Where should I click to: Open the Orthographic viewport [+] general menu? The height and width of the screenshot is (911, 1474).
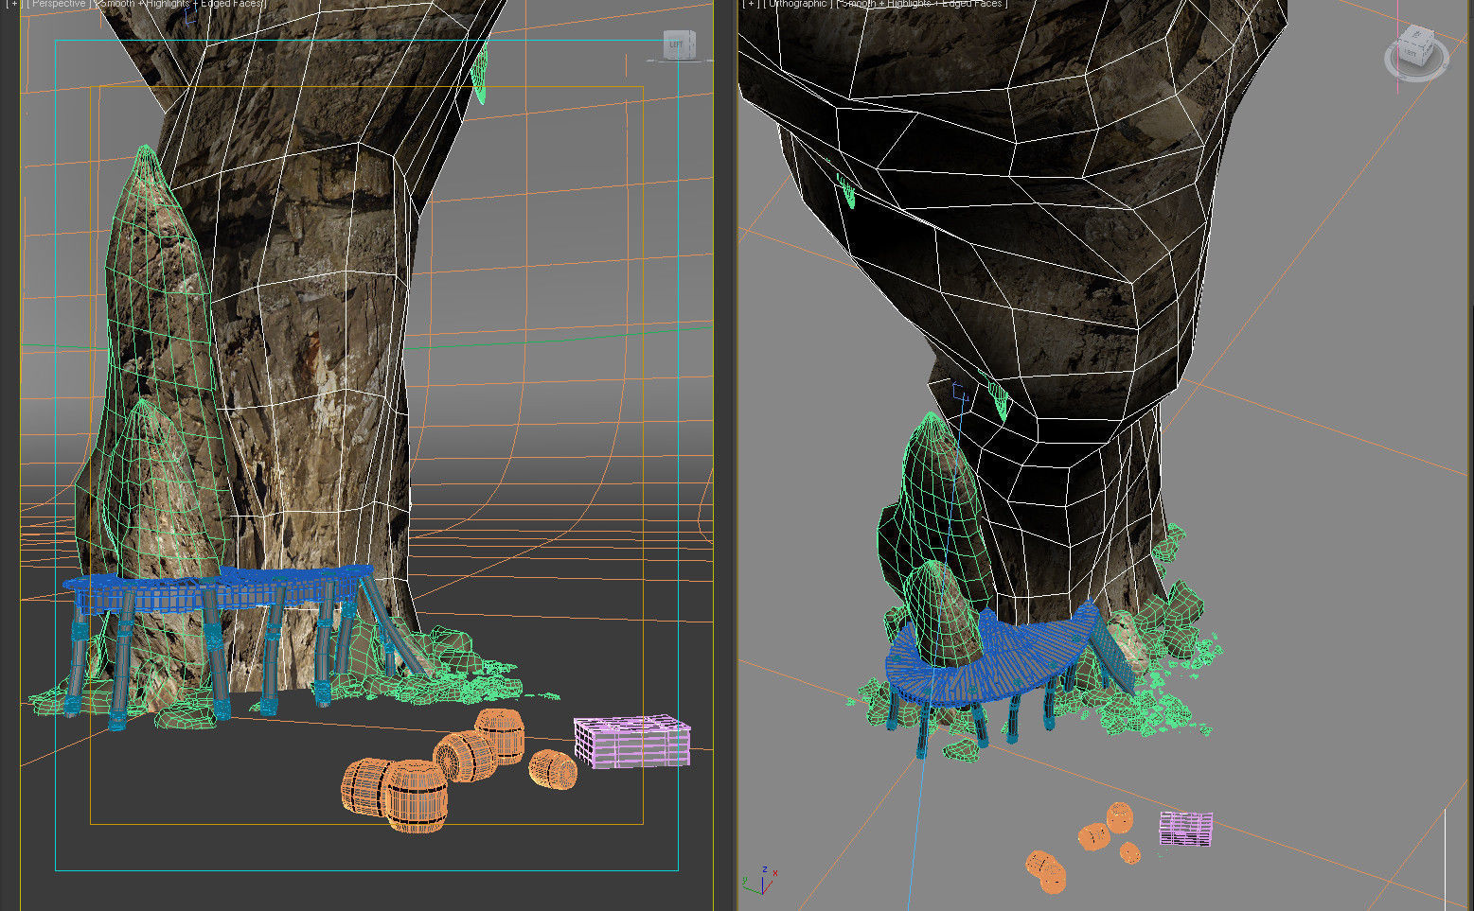tap(752, 4)
